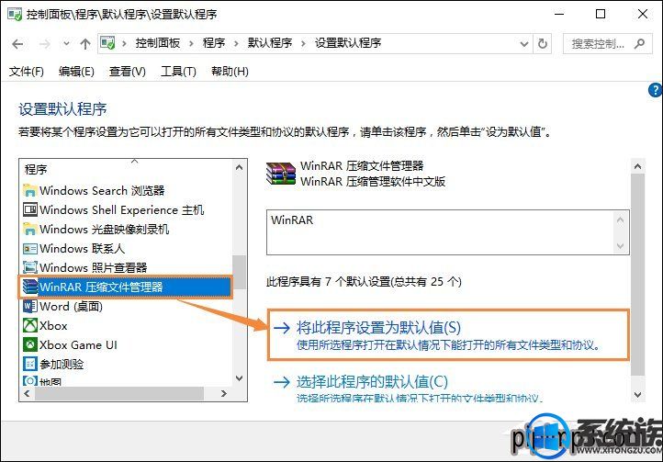Screen dimensions: 663x462
Task: Click the Xbox Game UI icon
Action: 30,344
